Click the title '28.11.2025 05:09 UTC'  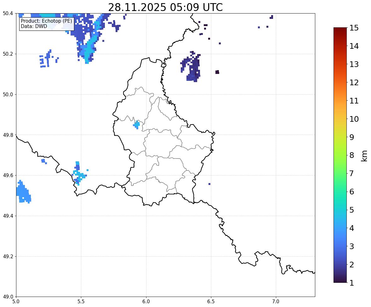[x=165, y=7]
